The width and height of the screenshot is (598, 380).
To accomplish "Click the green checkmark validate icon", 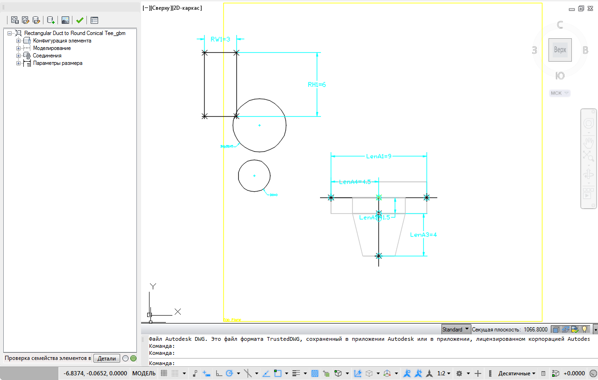I will pos(80,20).
